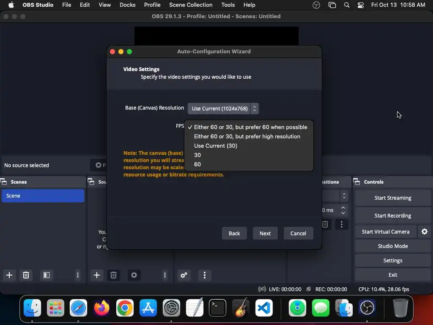Image resolution: width=433 pixels, height=325 pixels.
Task: Add a new source with plus icon
Action: point(97,275)
